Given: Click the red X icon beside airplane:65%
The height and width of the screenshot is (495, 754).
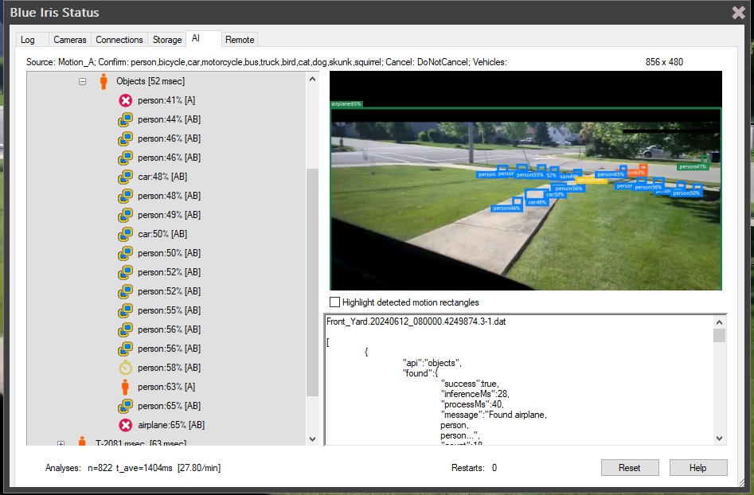Looking at the screenshot, I should pos(126,425).
